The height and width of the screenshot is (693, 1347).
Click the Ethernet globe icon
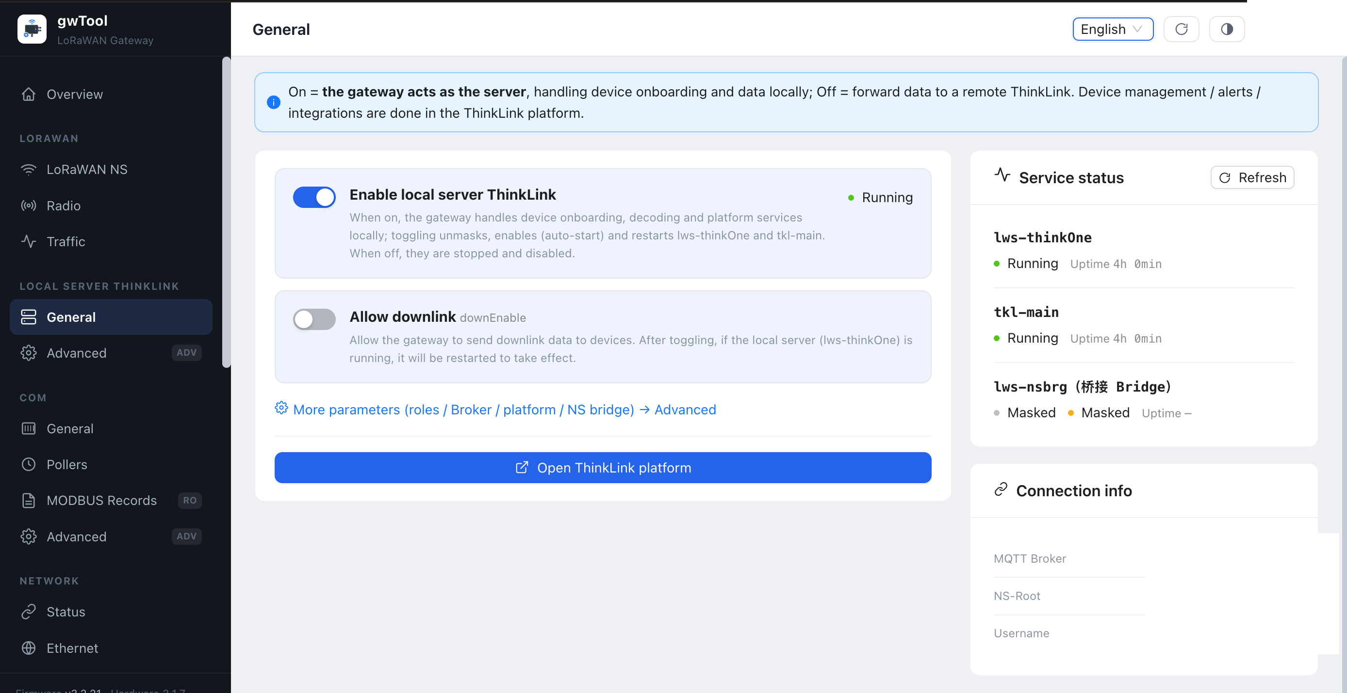tap(29, 648)
